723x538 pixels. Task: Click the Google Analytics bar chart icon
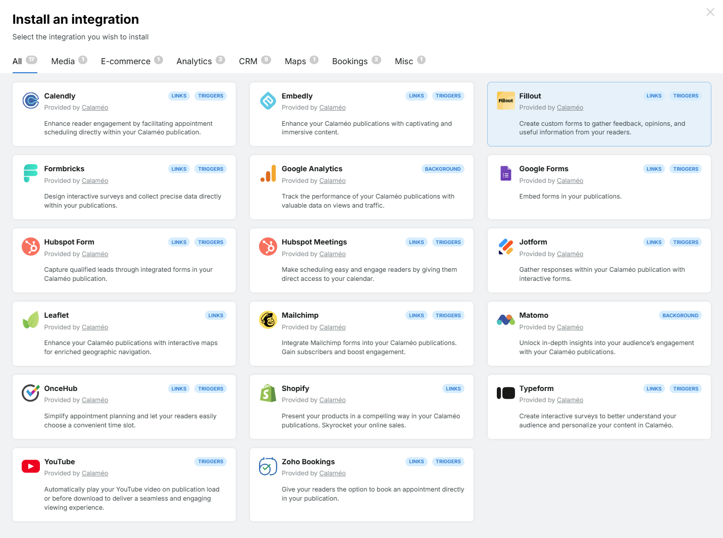click(x=268, y=173)
